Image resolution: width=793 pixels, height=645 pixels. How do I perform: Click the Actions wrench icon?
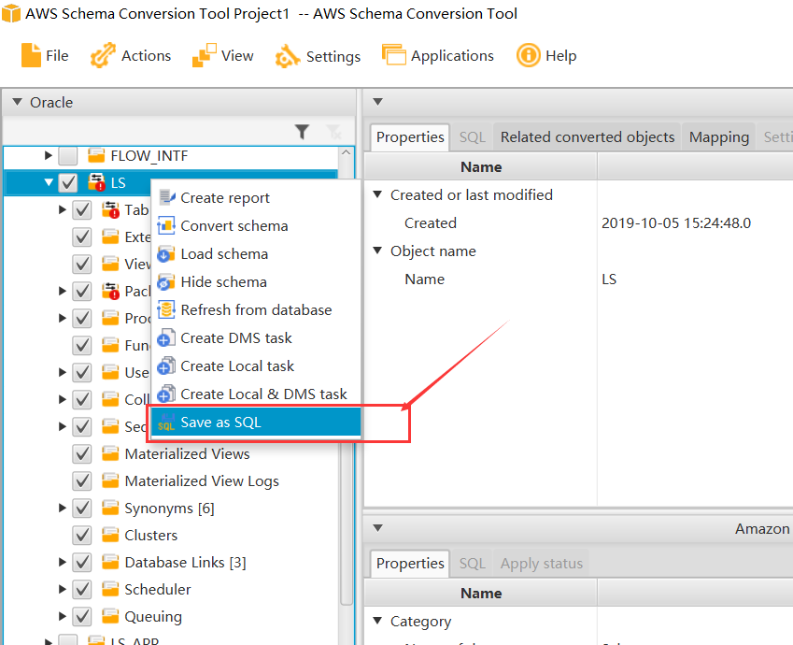click(x=103, y=55)
